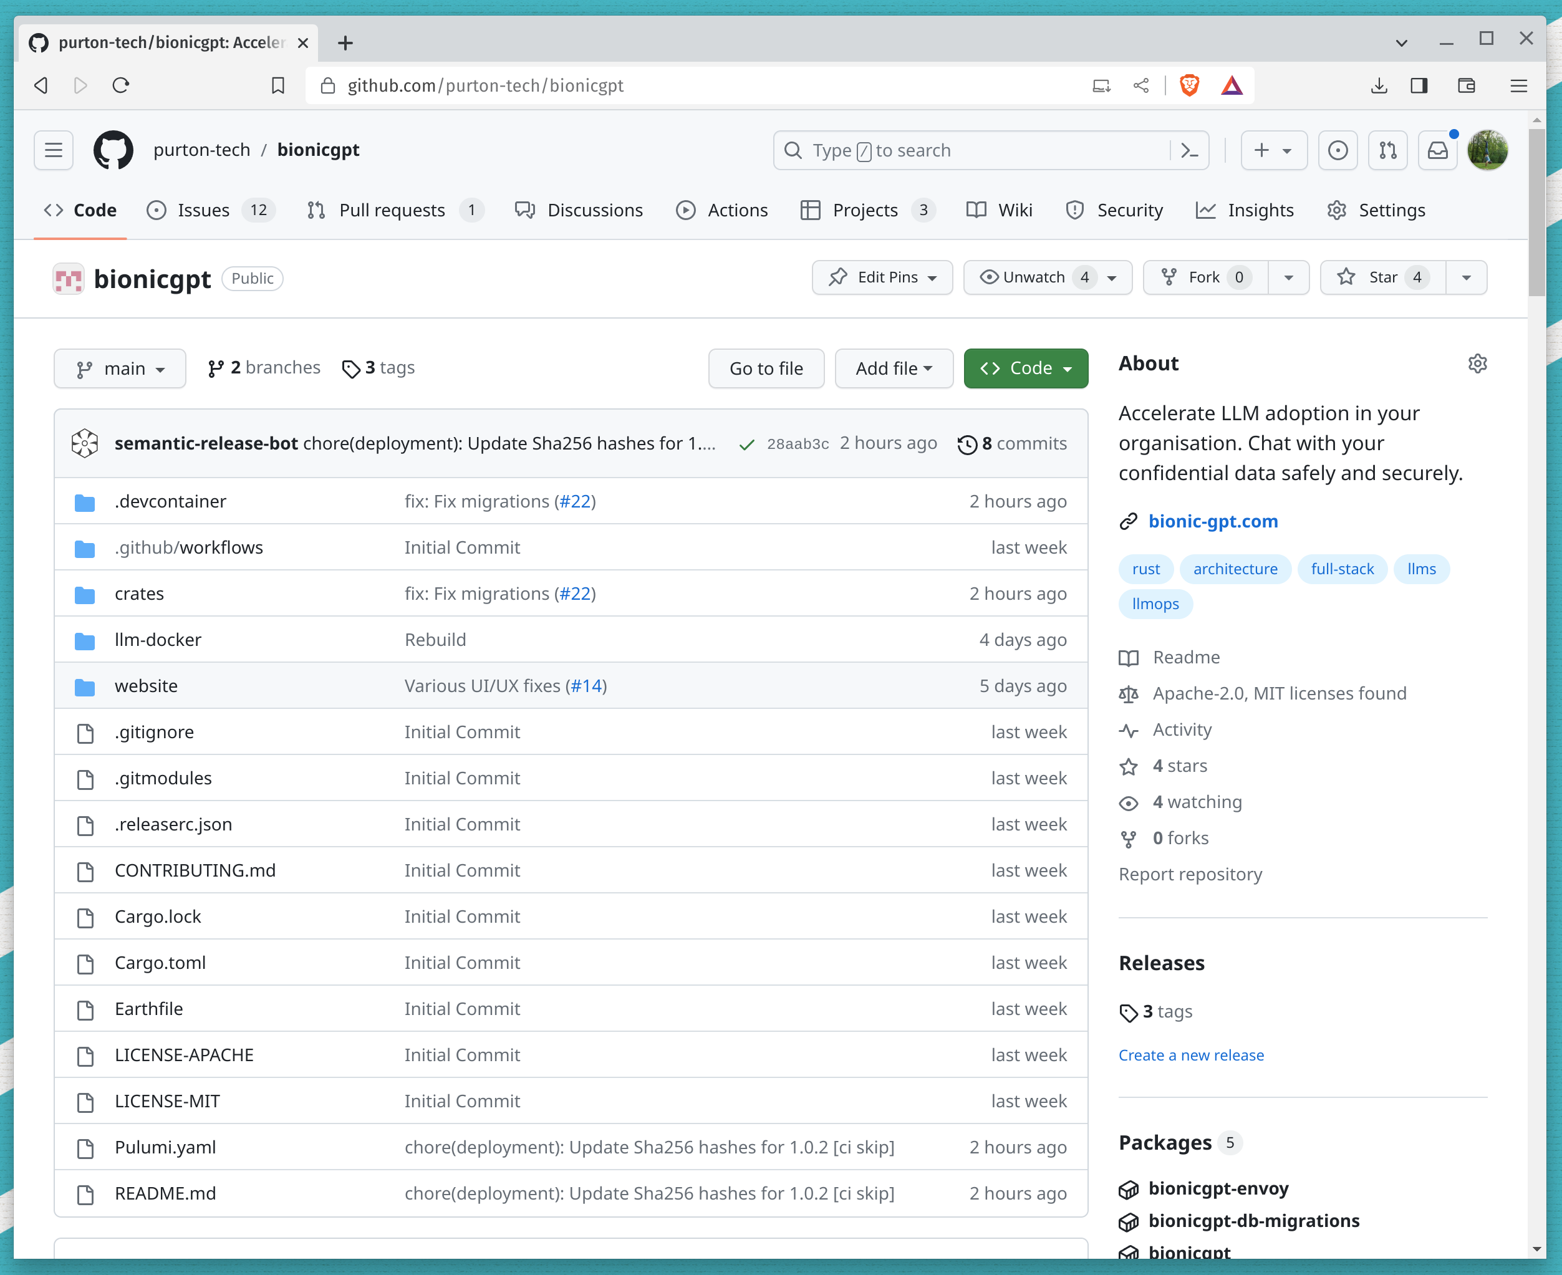Expand the Add file dropdown

point(893,368)
